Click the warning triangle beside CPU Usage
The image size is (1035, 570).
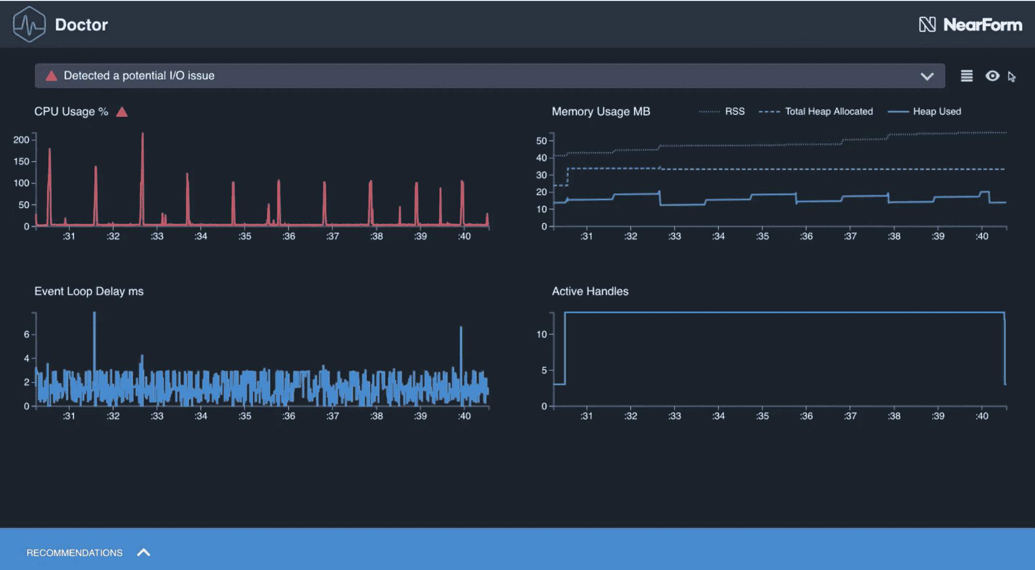pos(122,112)
